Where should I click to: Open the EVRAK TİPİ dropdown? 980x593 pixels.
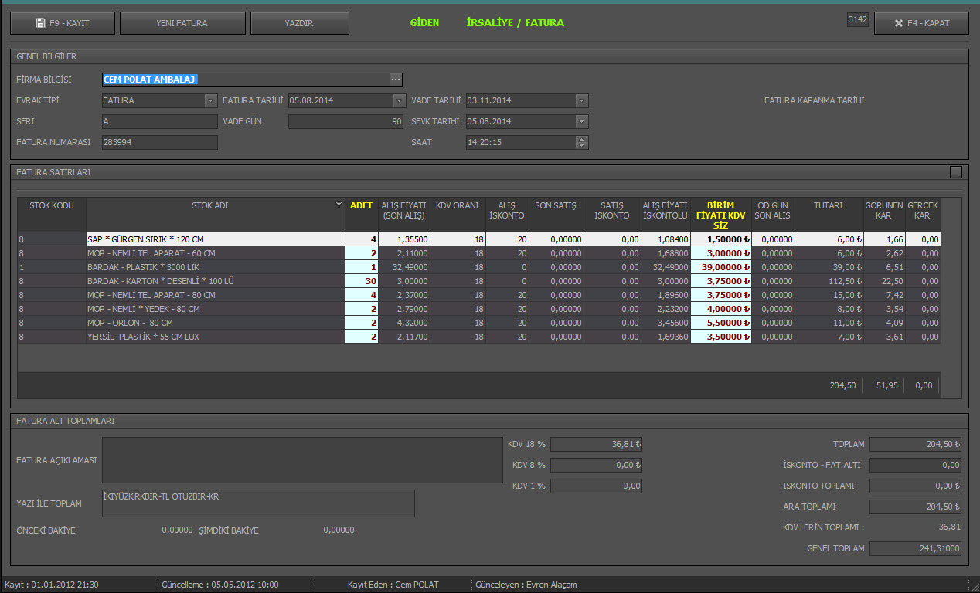pos(211,100)
